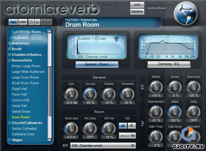
Task: Click preset list scroll up arrow
Action: click(x=50, y=32)
